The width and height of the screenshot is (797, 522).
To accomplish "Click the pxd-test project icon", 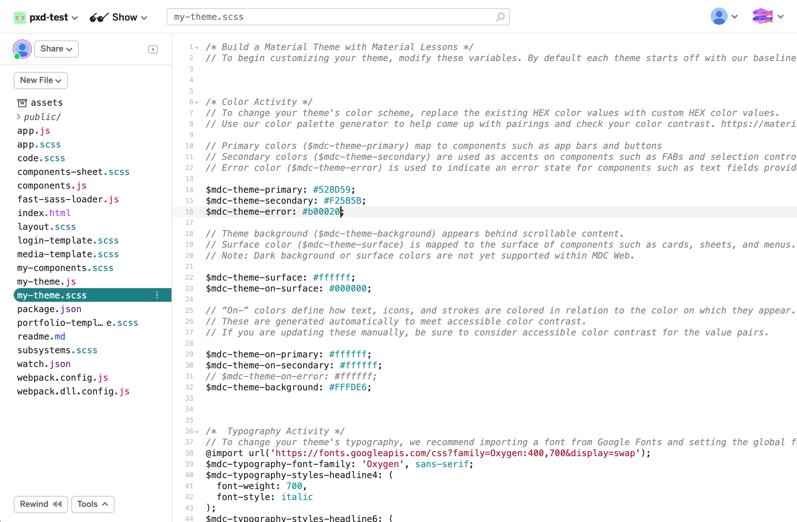I will point(20,17).
